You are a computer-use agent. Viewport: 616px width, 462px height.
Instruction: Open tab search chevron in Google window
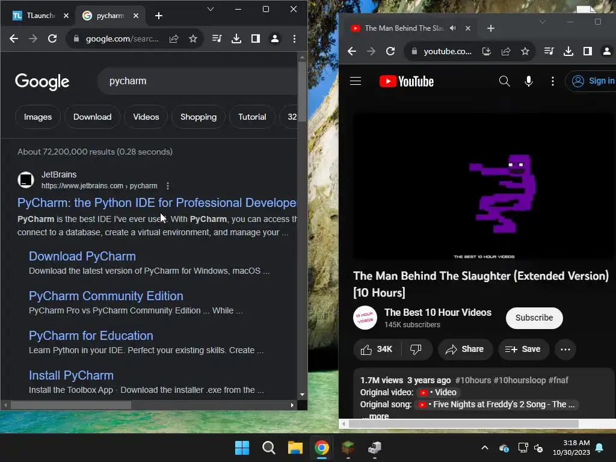point(211,9)
